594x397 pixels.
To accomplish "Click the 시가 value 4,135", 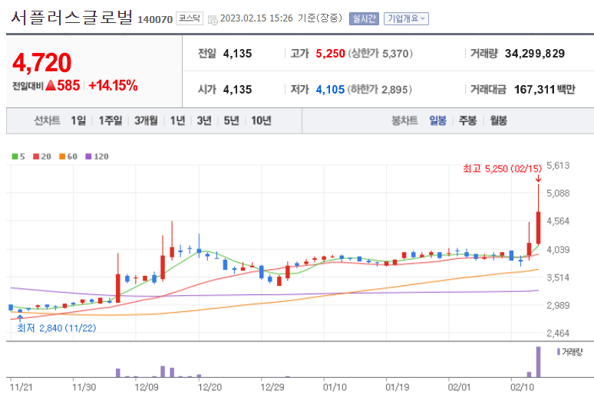I will [x=238, y=90].
